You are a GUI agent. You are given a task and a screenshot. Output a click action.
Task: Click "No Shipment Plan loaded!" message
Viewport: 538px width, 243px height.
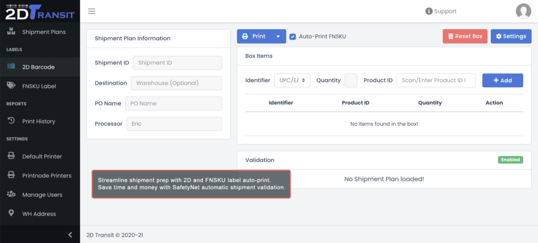click(x=384, y=179)
